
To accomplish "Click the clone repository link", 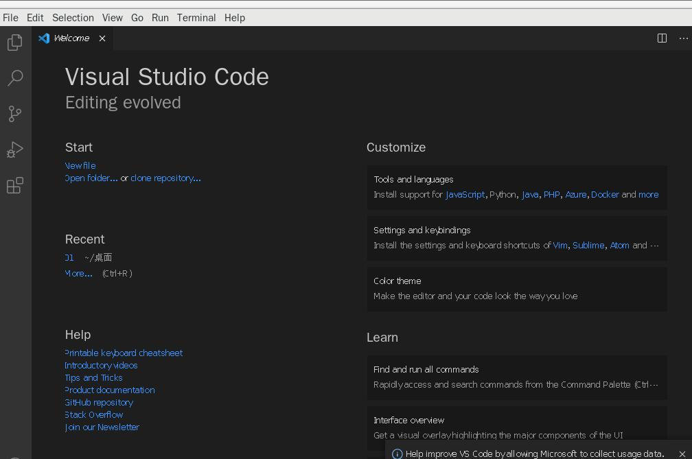I will click(165, 178).
